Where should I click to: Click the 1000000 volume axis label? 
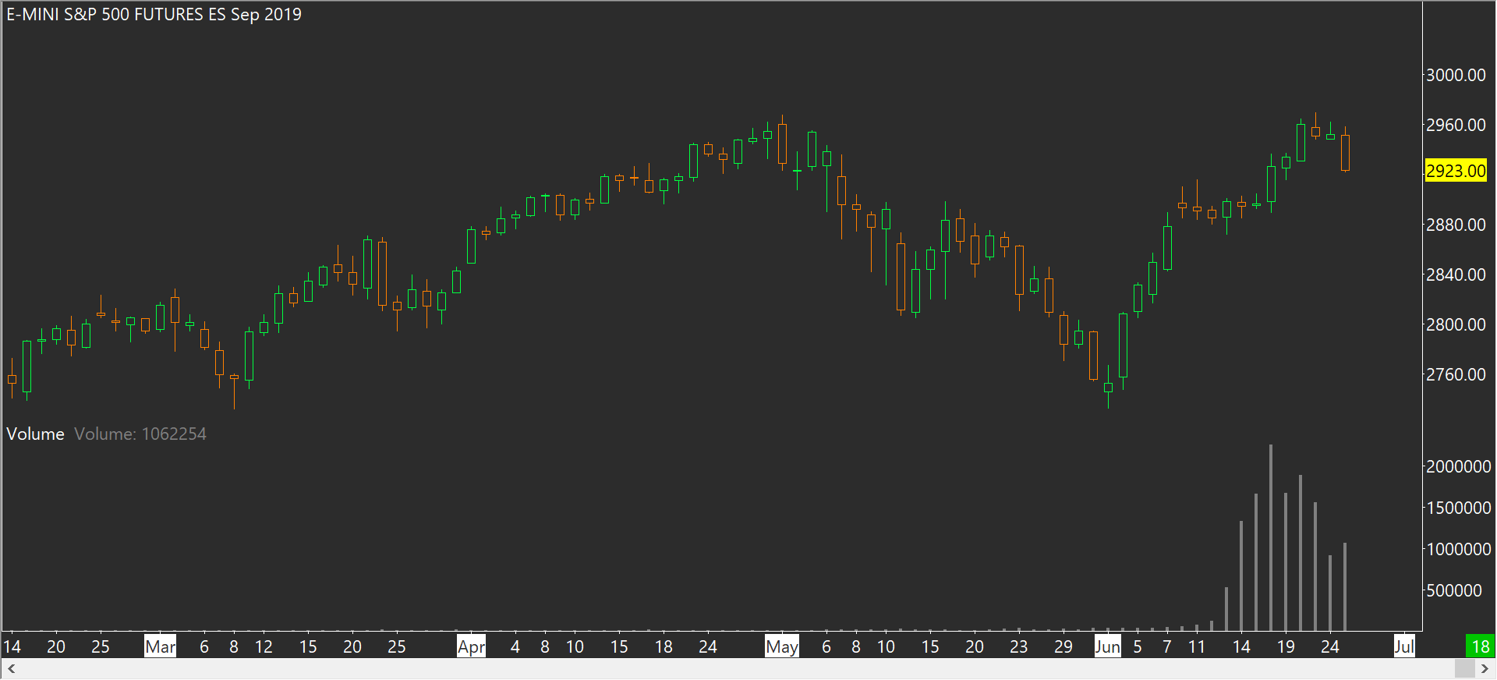[x=1459, y=550]
